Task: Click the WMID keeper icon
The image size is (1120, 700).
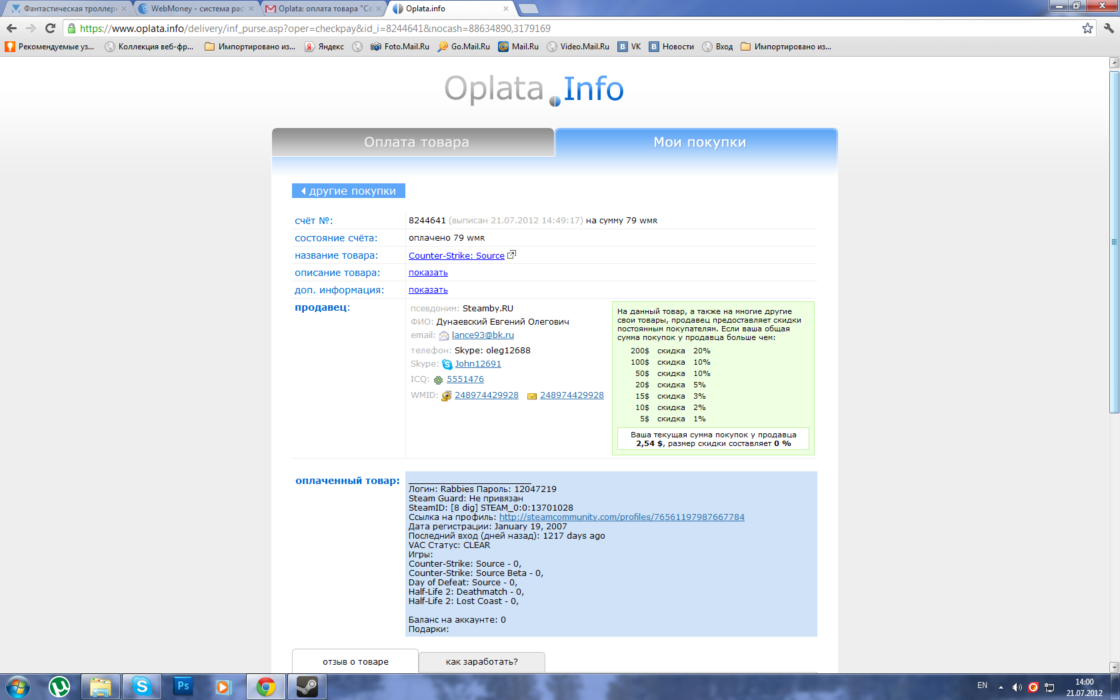Action: [x=447, y=395]
